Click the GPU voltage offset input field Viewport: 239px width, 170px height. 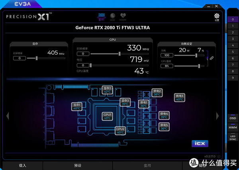pos(83,65)
